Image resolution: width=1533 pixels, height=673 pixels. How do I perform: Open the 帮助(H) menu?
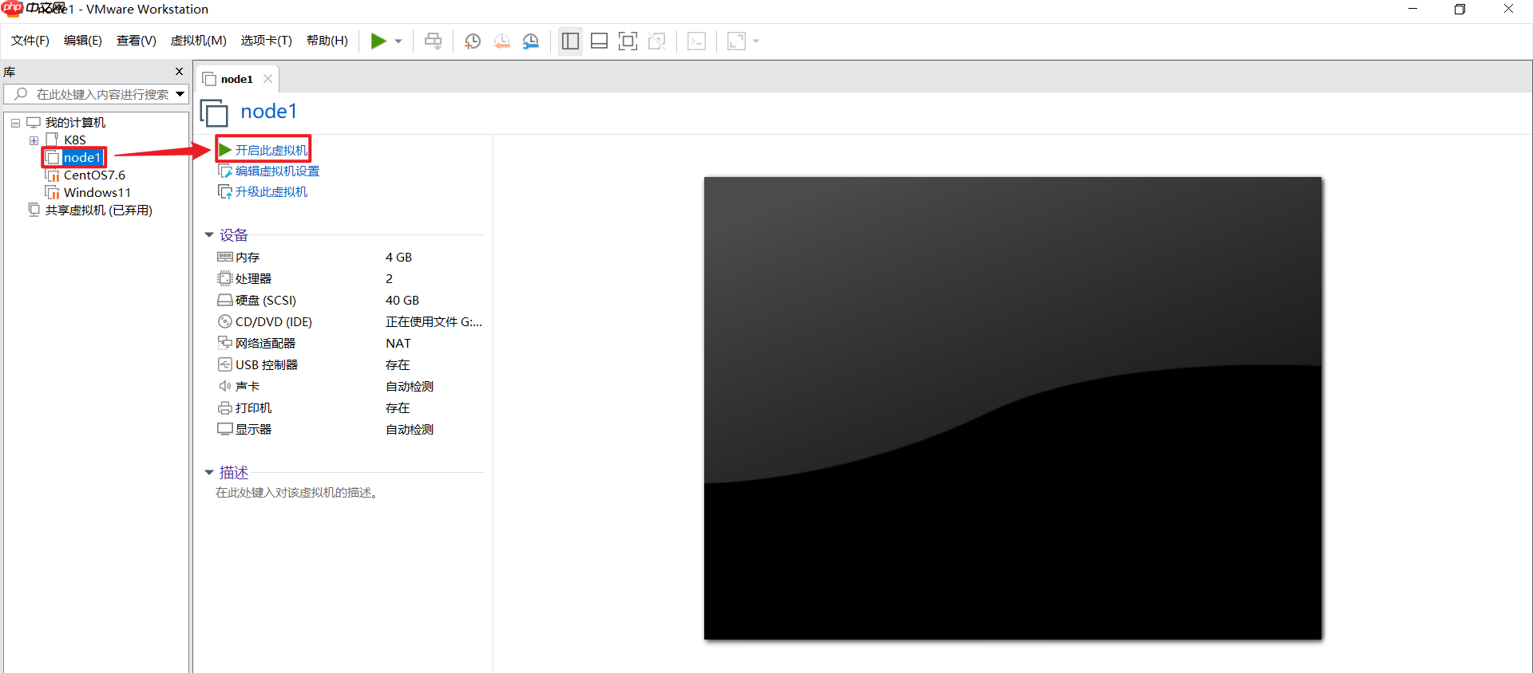click(x=327, y=41)
